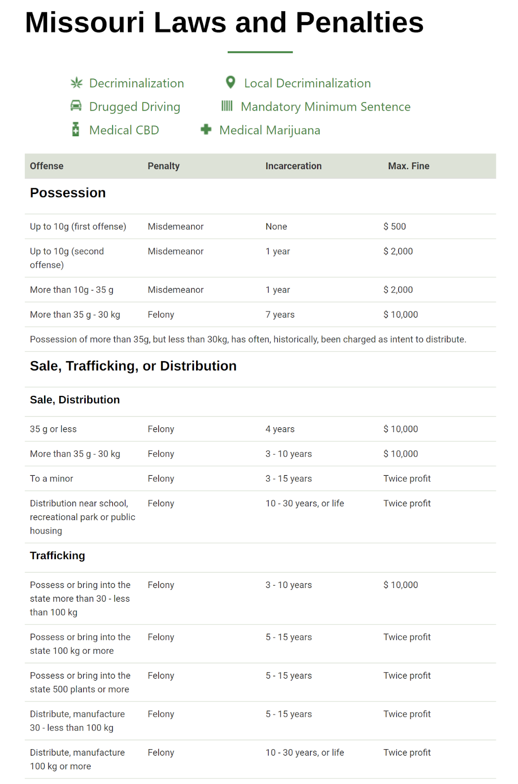Click the Possession section heading
The height and width of the screenshot is (784, 518).
pyautogui.click(x=68, y=193)
